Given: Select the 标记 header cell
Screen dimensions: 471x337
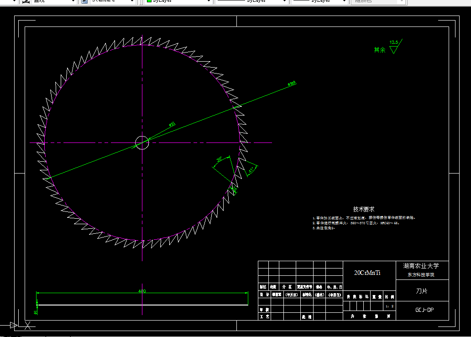Looking at the screenshot, I should [x=263, y=287].
